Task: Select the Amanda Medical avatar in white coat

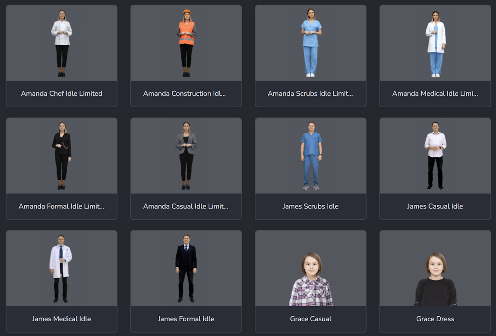Action: (435, 41)
